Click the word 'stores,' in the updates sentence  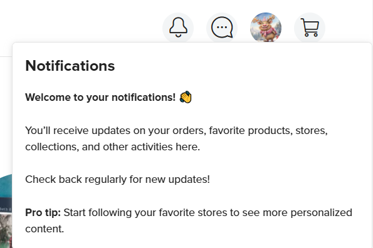click(x=312, y=131)
